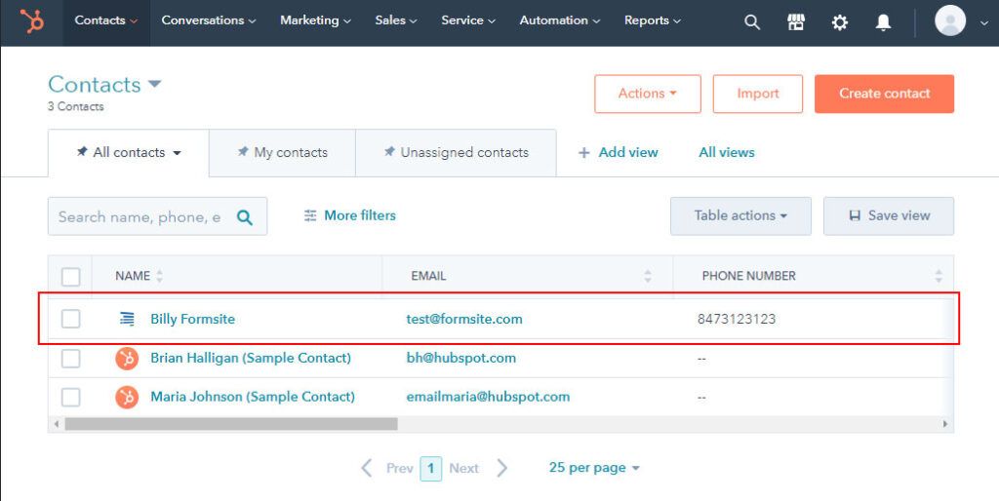The height and width of the screenshot is (501, 999).
Task: Open the Contacts navigation menu
Action: coord(105,20)
